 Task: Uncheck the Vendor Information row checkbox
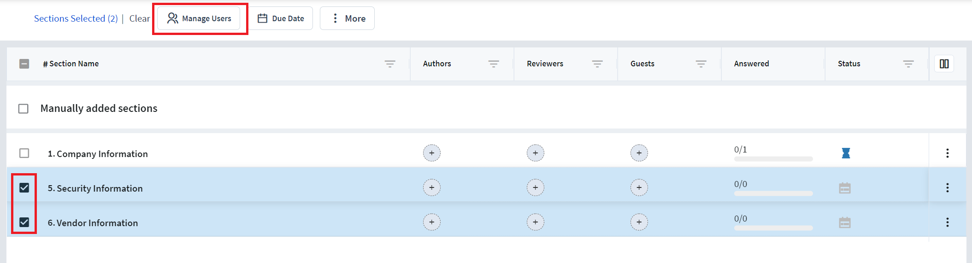[24, 222]
